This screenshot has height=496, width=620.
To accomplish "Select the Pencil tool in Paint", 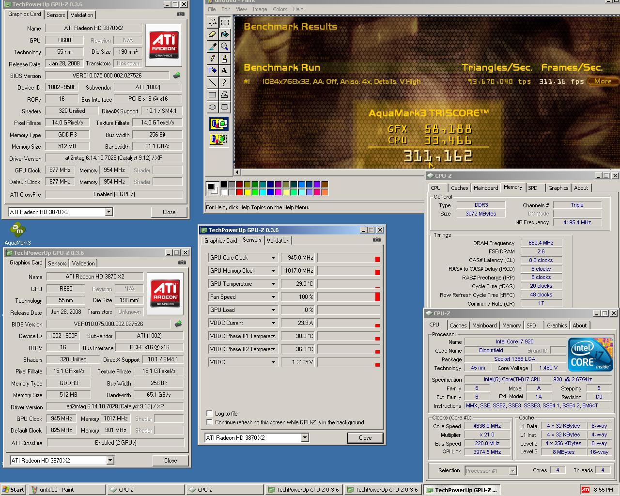I will click(x=212, y=59).
